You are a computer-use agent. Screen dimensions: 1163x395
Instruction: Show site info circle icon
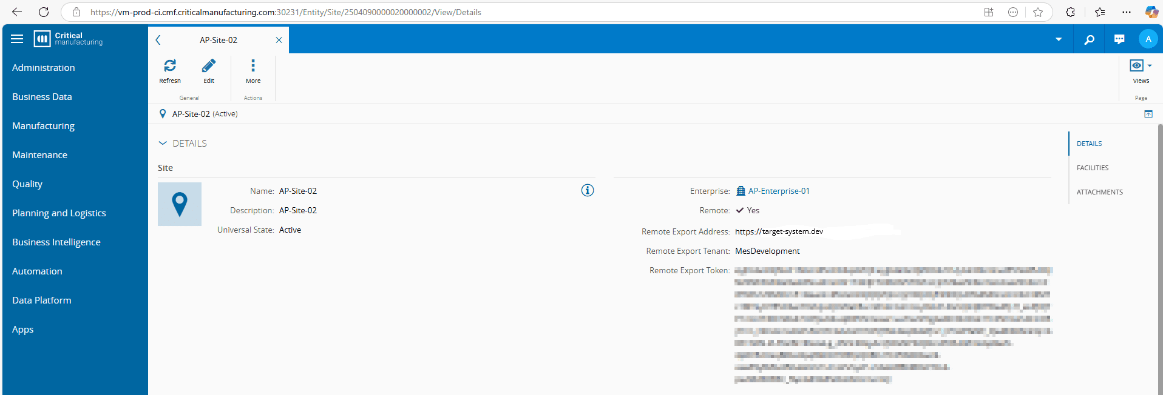tap(588, 190)
